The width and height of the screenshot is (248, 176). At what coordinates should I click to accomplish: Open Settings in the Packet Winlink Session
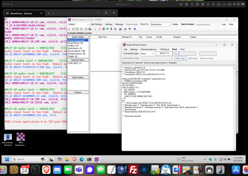coord(134,49)
